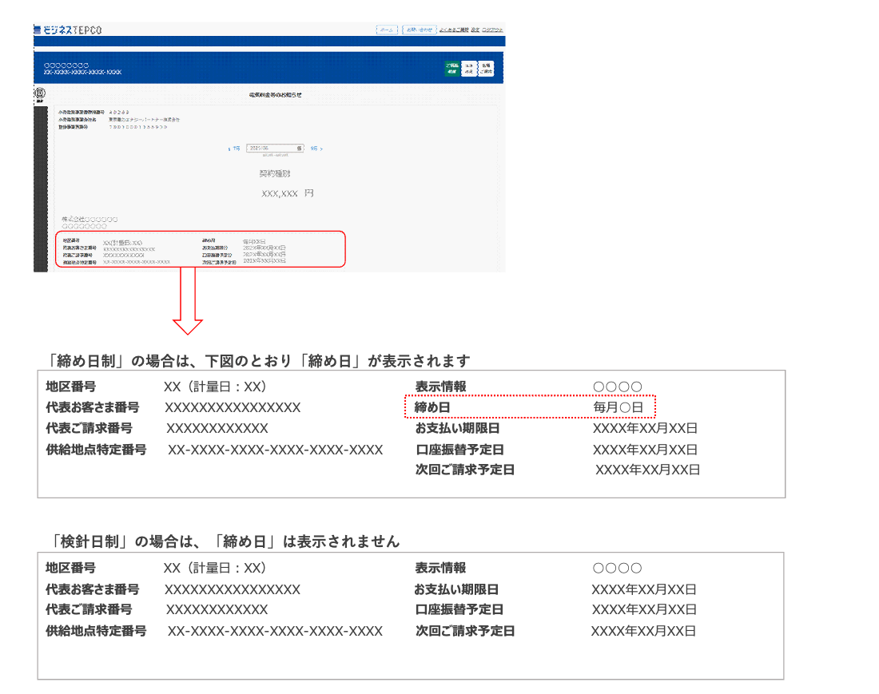Click お支払い期限日 in the 検針日制 example
Image resolution: width=879 pixels, height=694 pixels.
pos(457,589)
